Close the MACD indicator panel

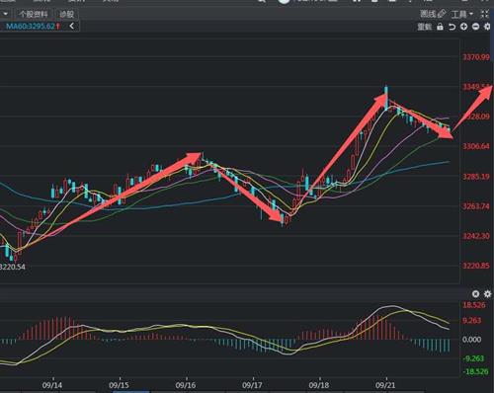475,293
